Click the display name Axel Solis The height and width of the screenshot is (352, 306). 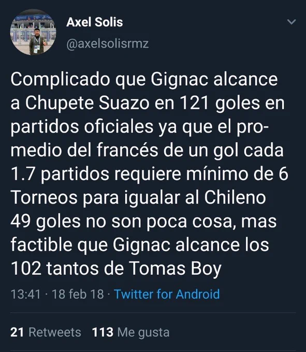click(x=95, y=22)
